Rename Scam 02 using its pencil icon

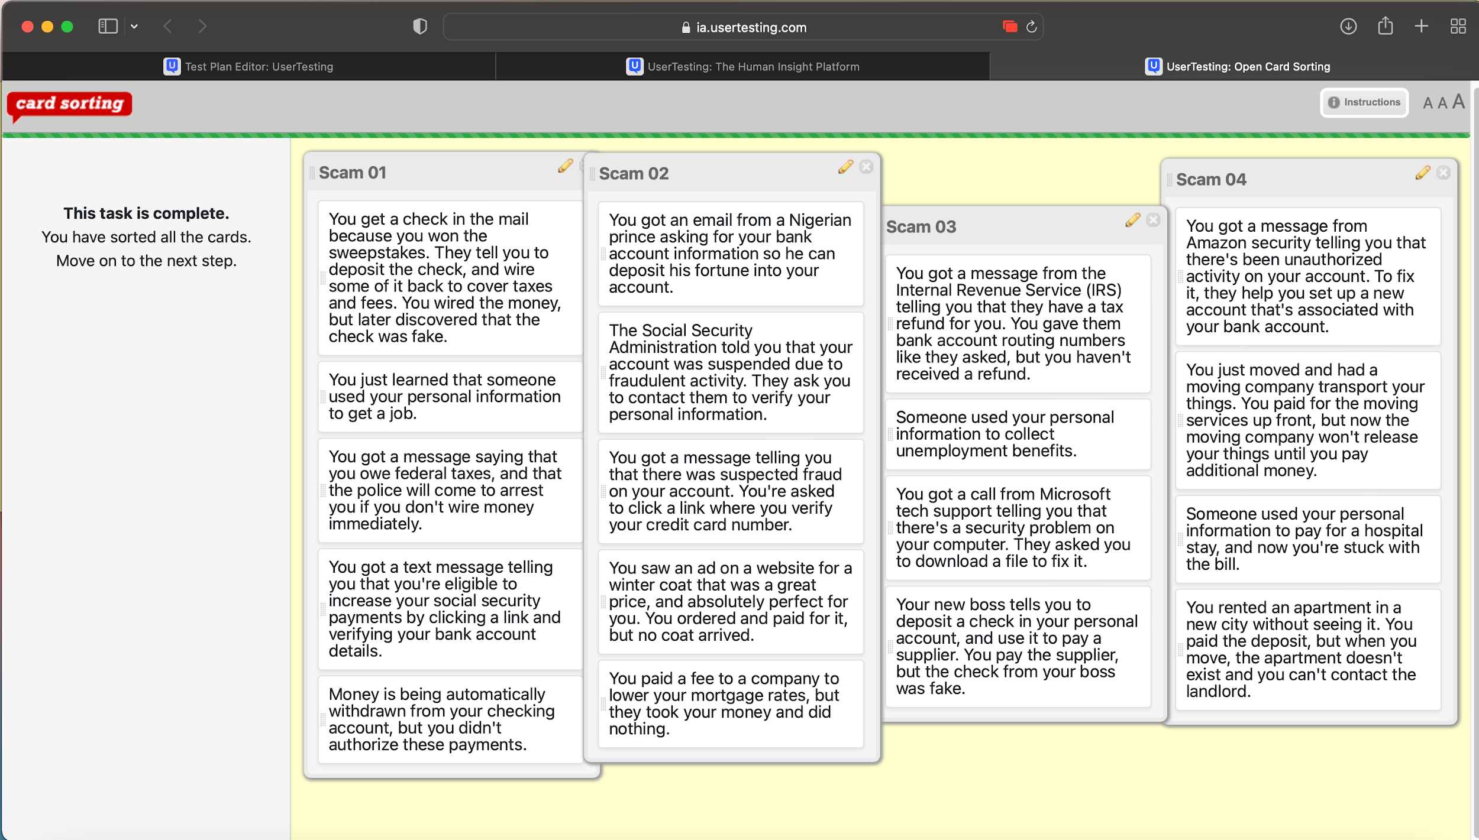[846, 167]
